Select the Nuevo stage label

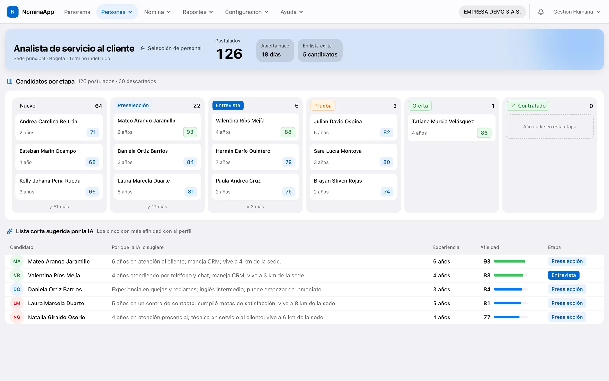click(x=28, y=106)
